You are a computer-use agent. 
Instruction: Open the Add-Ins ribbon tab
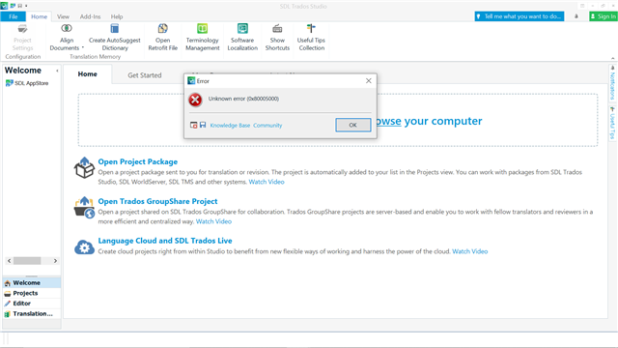click(90, 16)
